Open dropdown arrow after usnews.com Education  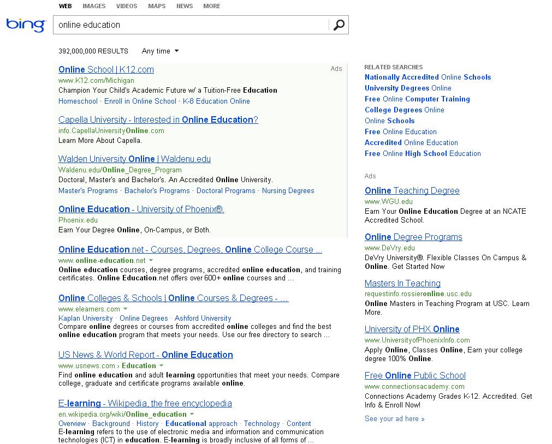pyautogui.click(x=161, y=366)
